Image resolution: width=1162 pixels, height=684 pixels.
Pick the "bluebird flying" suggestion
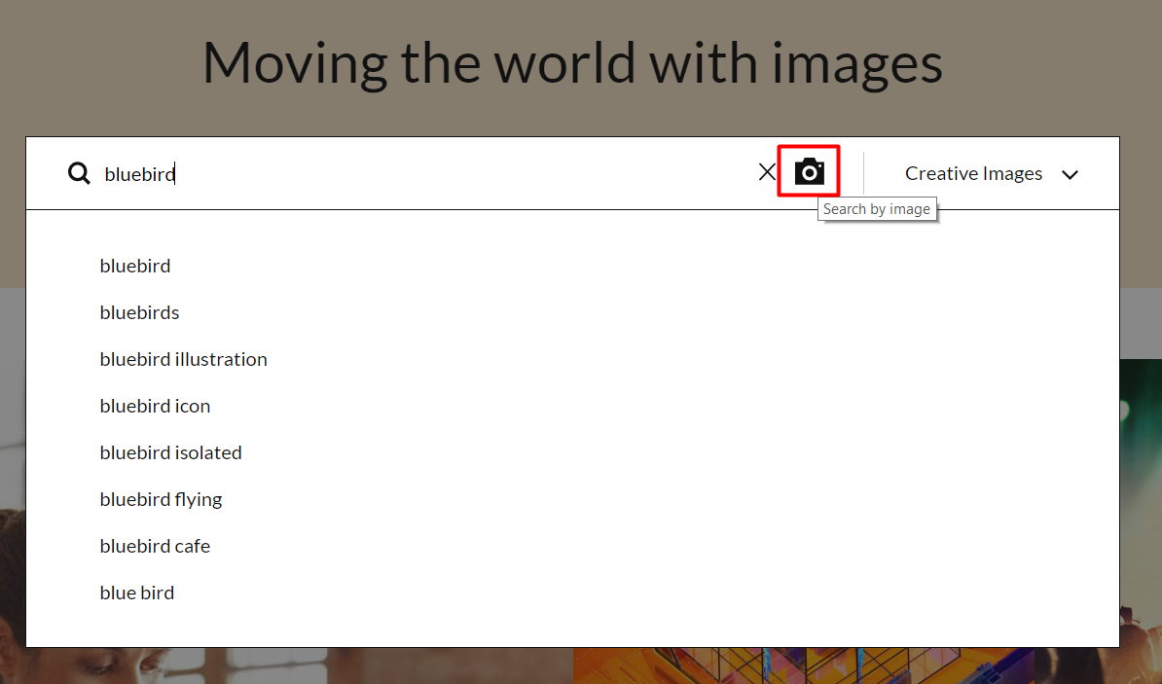[161, 499]
